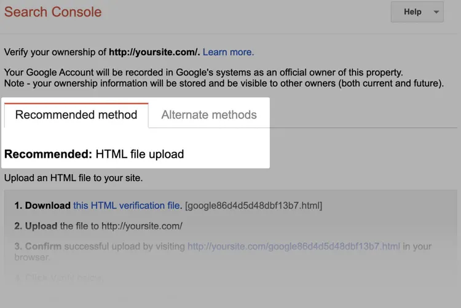The image size is (461, 308).
Task: Expand the Help dropdown arrow
Action: pos(436,12)
